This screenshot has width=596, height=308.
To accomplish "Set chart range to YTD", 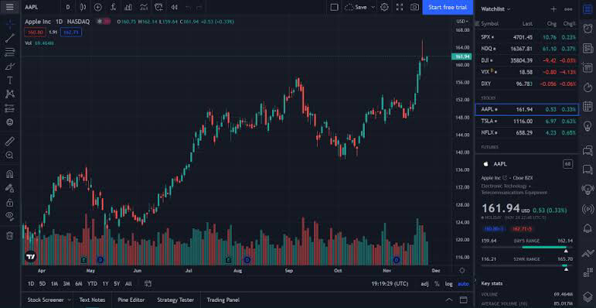I will coord(92,284).
